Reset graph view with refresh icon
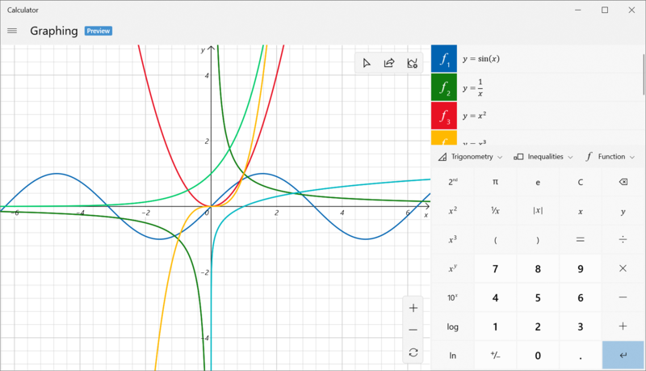Screen dimensions: 646x371 [x=413, y=352]
